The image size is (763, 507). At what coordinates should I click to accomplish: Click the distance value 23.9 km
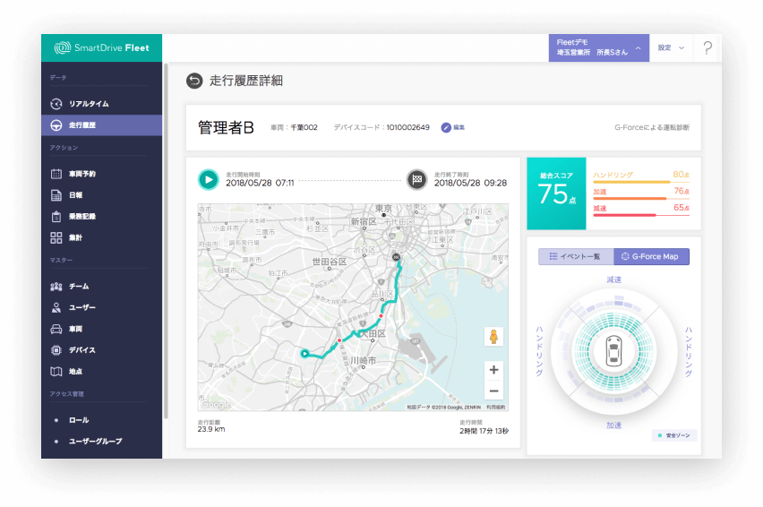211,429
